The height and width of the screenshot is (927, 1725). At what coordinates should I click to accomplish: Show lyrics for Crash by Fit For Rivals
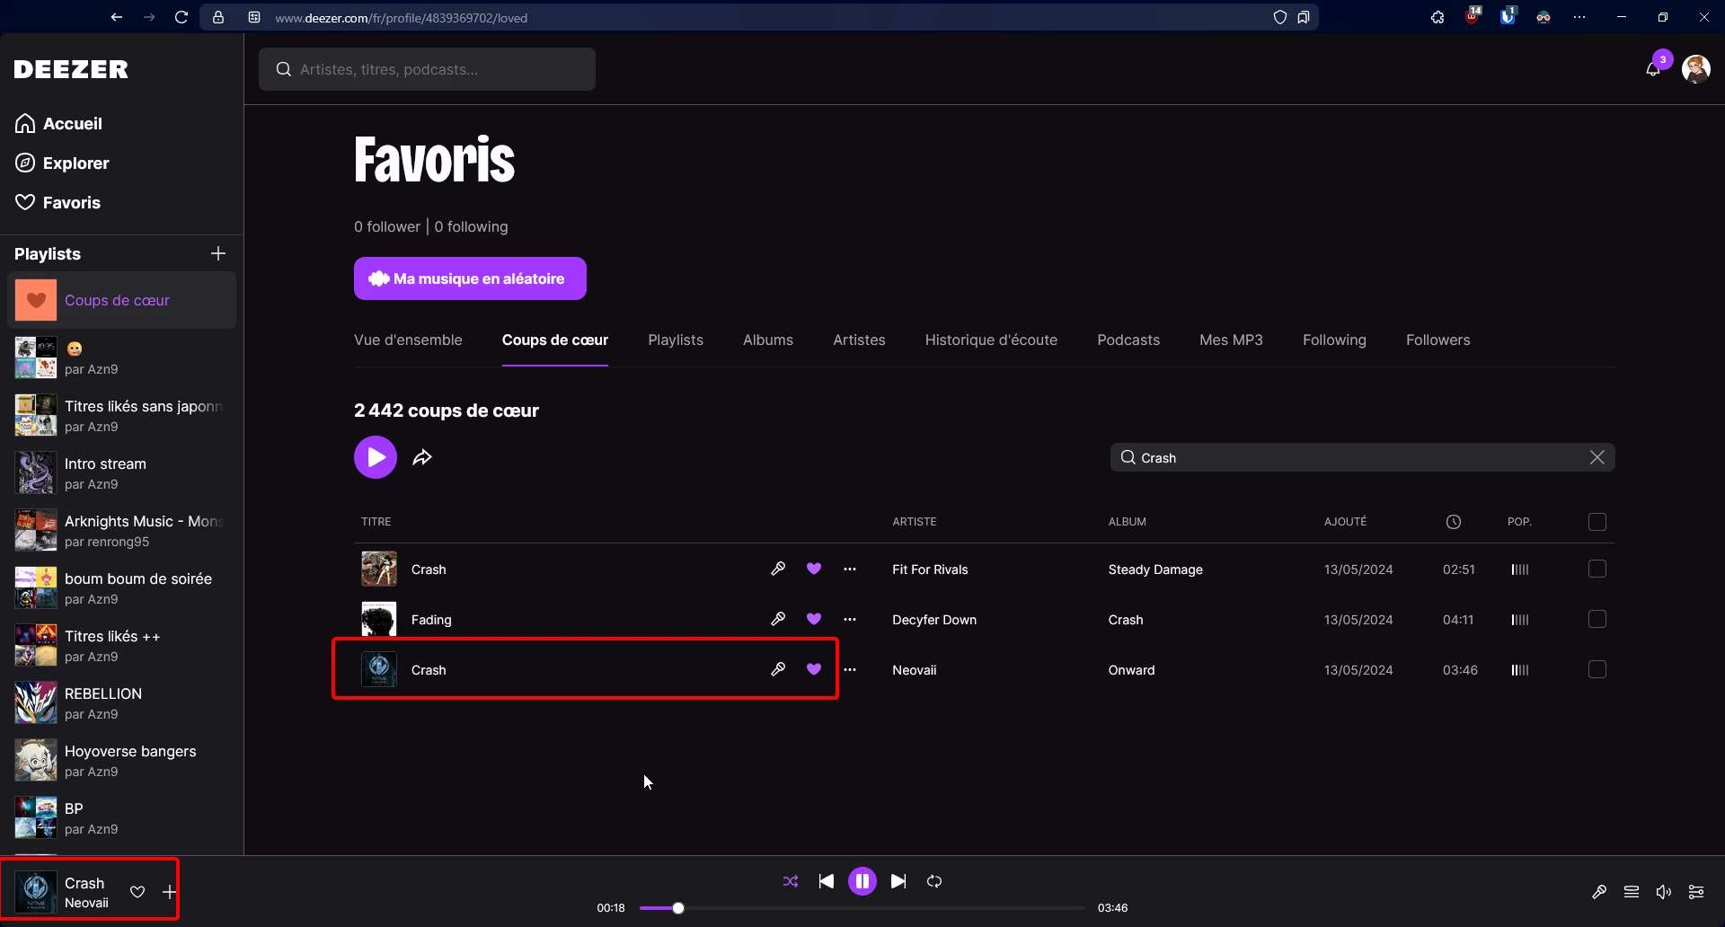[778, 569]
